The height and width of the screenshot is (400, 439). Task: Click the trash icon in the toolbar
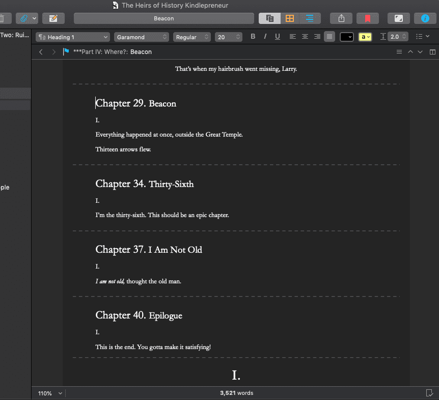(x=2, y=18)
